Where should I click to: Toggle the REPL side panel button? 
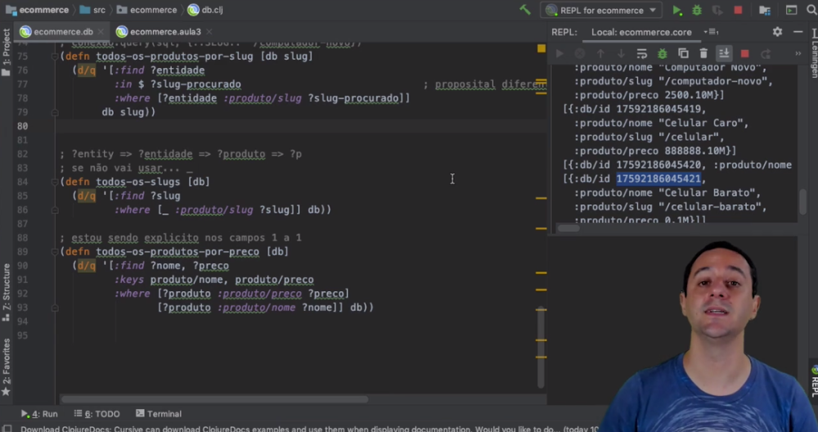point(813,382)
